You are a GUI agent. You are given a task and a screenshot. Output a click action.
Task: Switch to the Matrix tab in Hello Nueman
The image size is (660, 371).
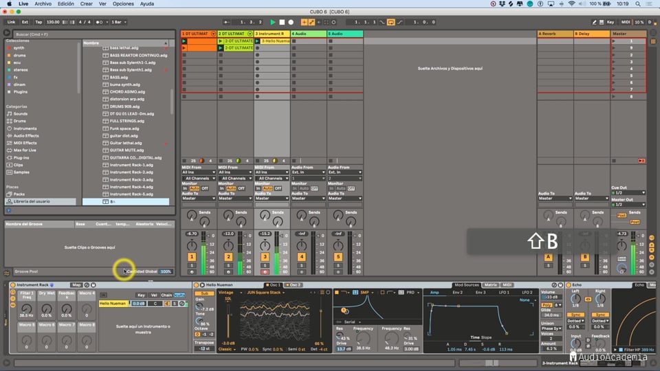pos(490,284)
